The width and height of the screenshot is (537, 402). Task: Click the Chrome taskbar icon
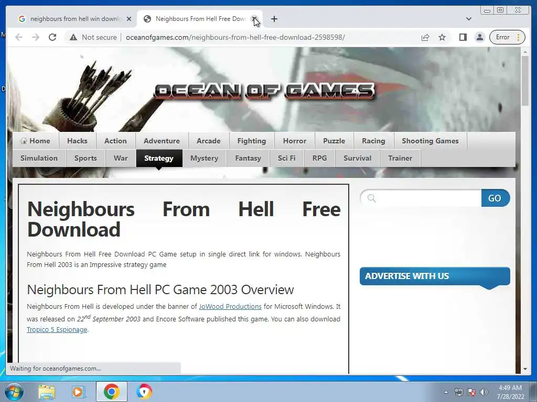pos(111,392)
